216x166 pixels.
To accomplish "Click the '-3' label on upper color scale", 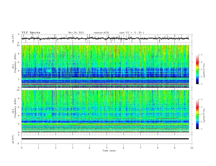I will [x=201, y=55].
